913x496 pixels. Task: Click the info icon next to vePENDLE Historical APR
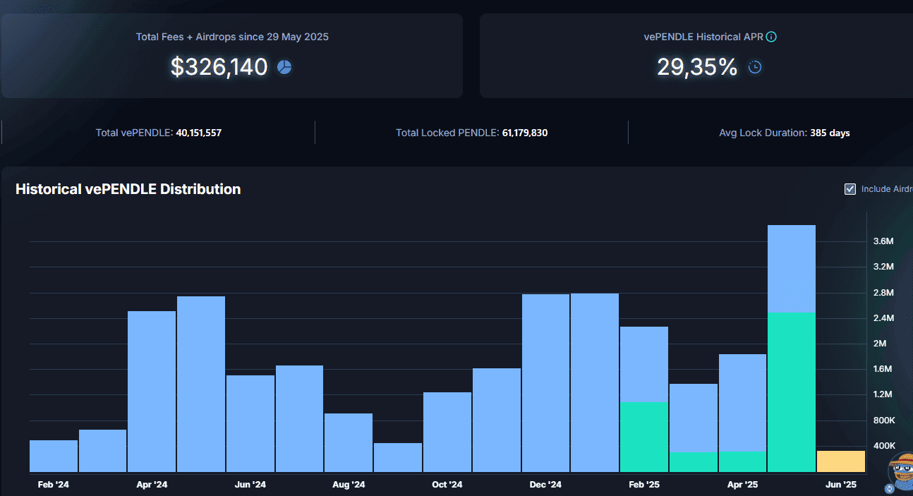tap(771, 37)
